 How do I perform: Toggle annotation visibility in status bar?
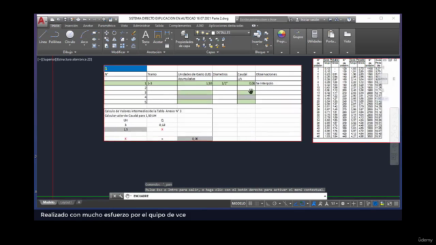click(x=313, y=203)
